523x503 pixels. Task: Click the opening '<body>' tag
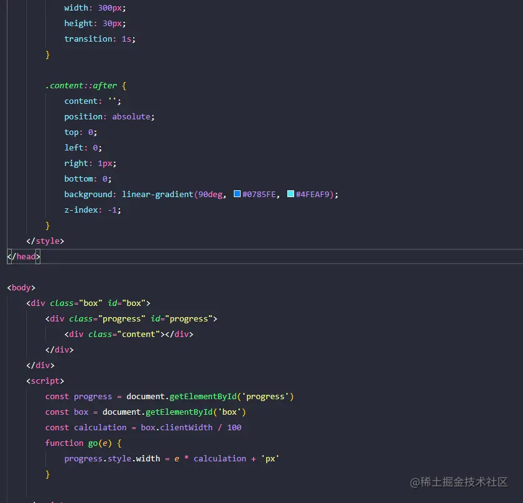(21, 287)
